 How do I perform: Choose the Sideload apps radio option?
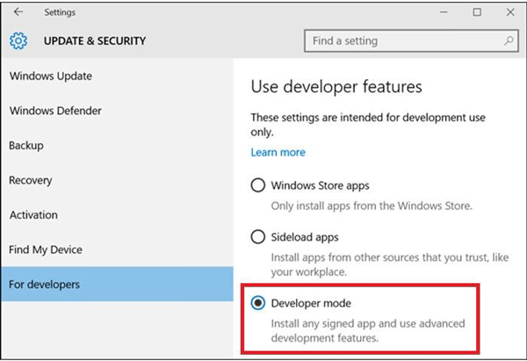point(257,236)
